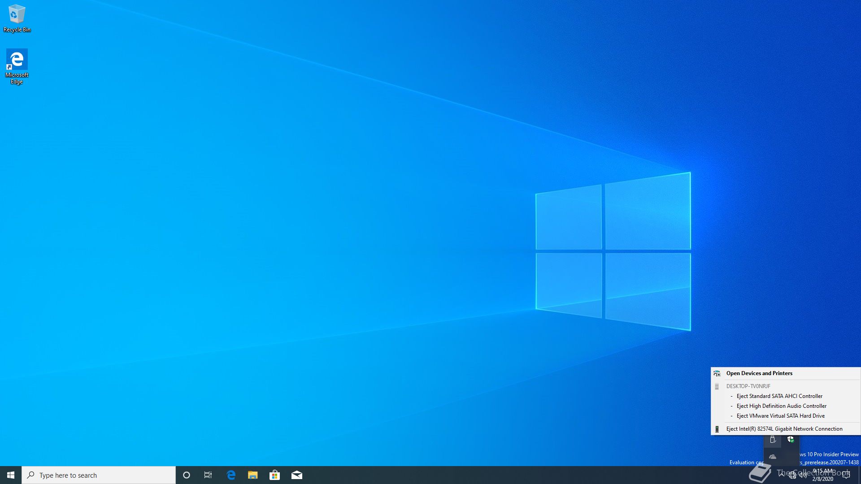This screenshot has width=861, height=484.
Task: Open the Windows Start menu
Action: pos(11,475)
